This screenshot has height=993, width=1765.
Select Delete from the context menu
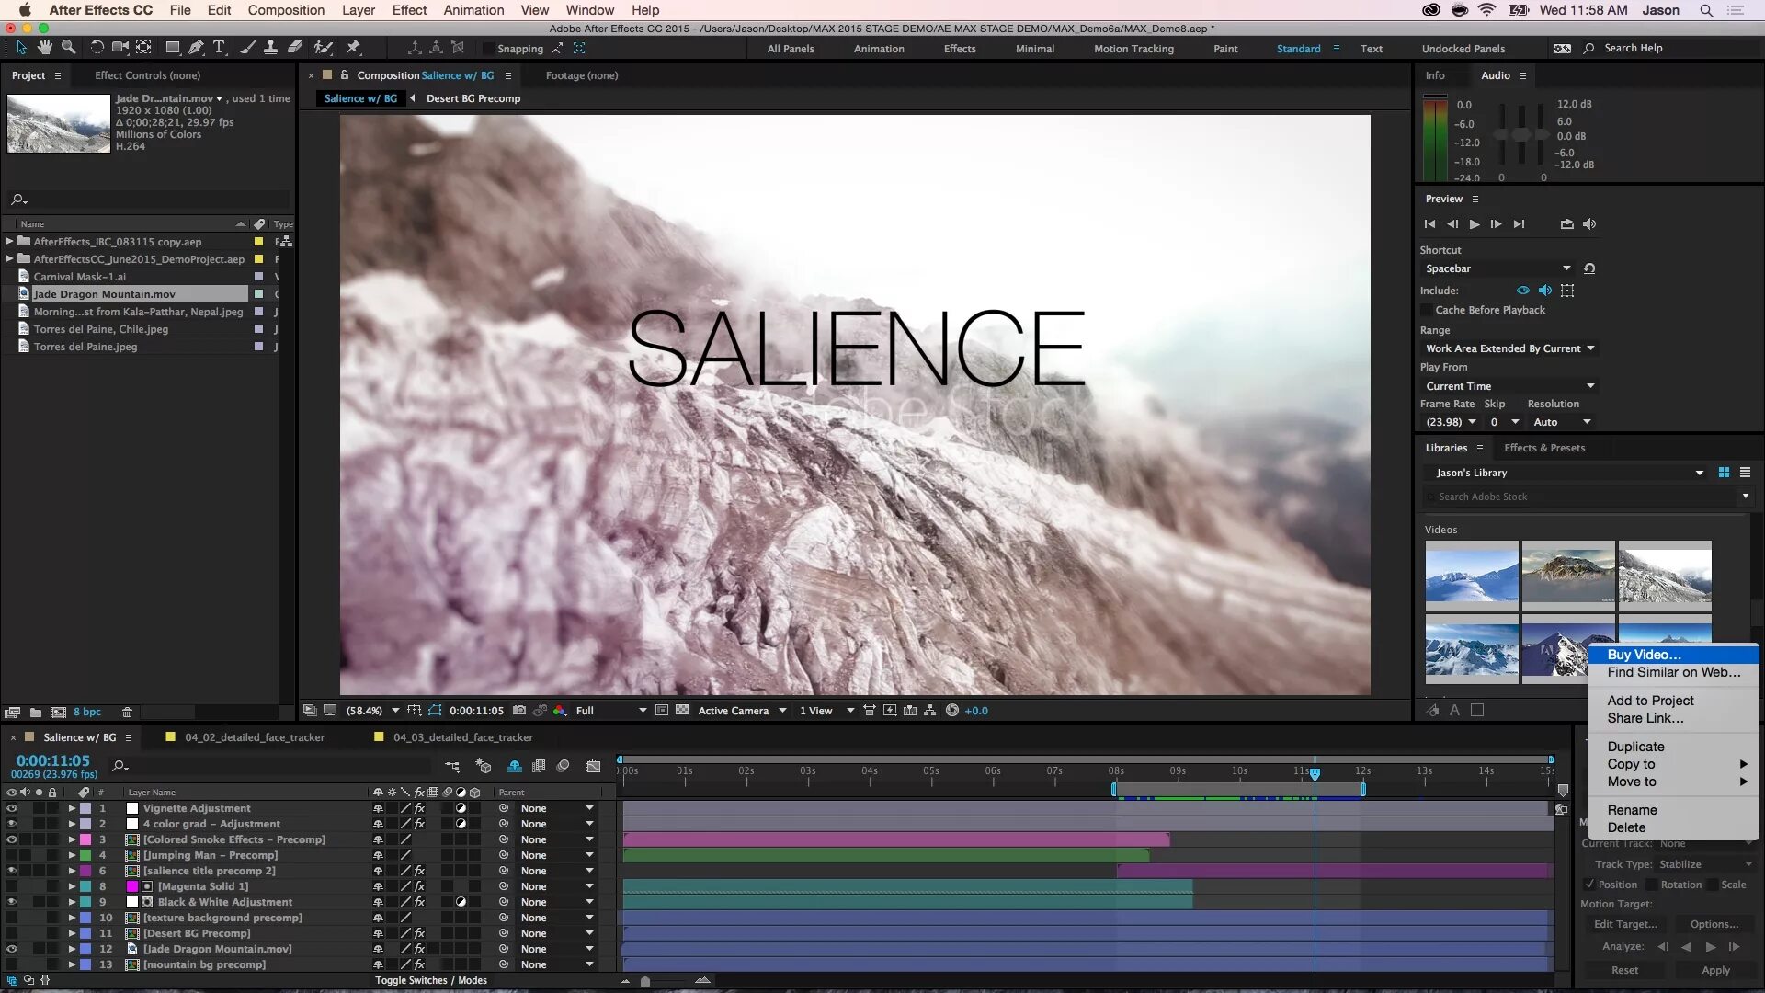(1627, 826)
